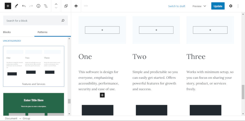The width and height of the screenshot is (245, 121).
Task: Click Switch to draft link
Action: click(176, 6)
